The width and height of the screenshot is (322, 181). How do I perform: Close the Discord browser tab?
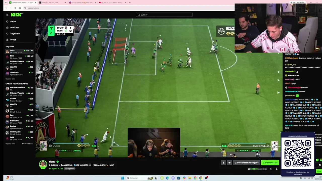95,3
